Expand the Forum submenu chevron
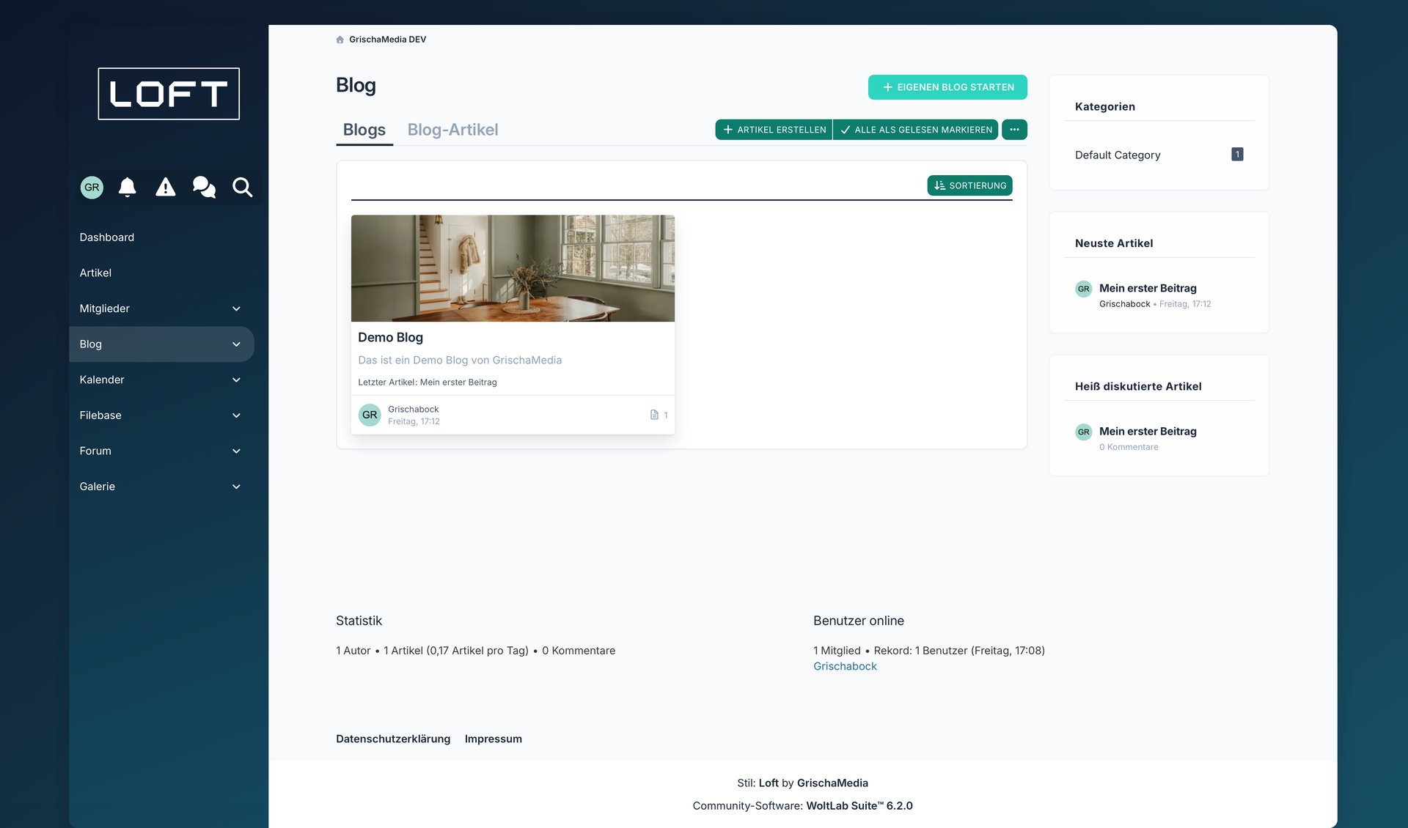Image resolution: width=1408 pixels, height=828 pixels. coord(236,451)
